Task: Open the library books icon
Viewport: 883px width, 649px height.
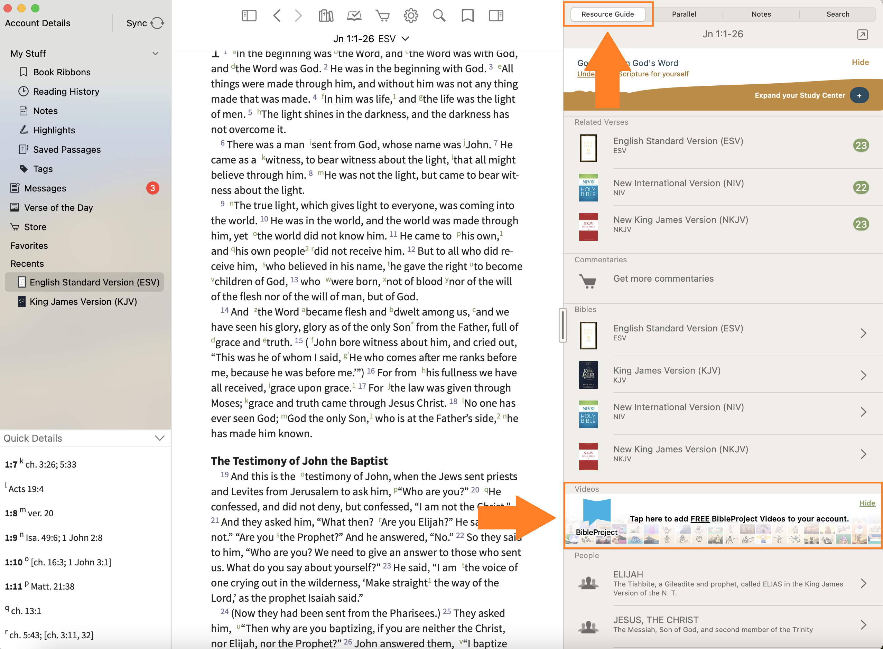Action: (326, 16)
